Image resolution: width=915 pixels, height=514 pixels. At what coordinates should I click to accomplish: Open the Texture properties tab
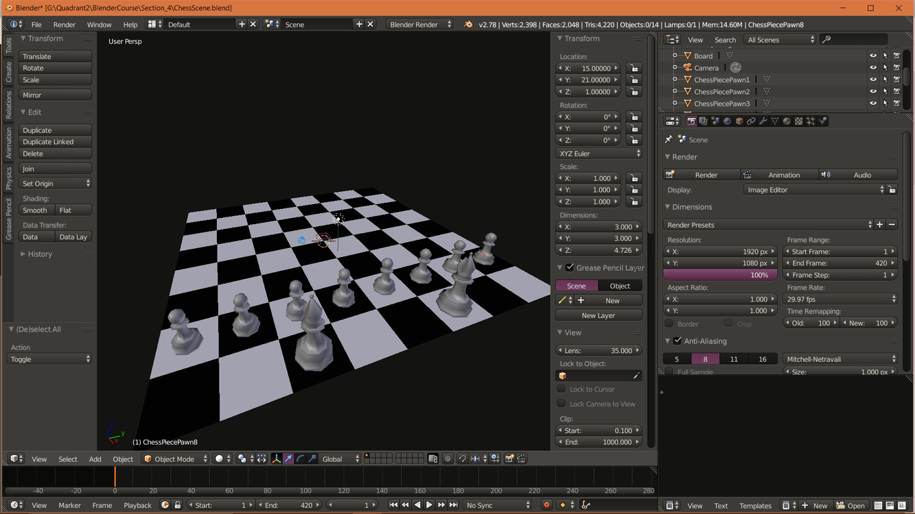(x=798, y=121)
